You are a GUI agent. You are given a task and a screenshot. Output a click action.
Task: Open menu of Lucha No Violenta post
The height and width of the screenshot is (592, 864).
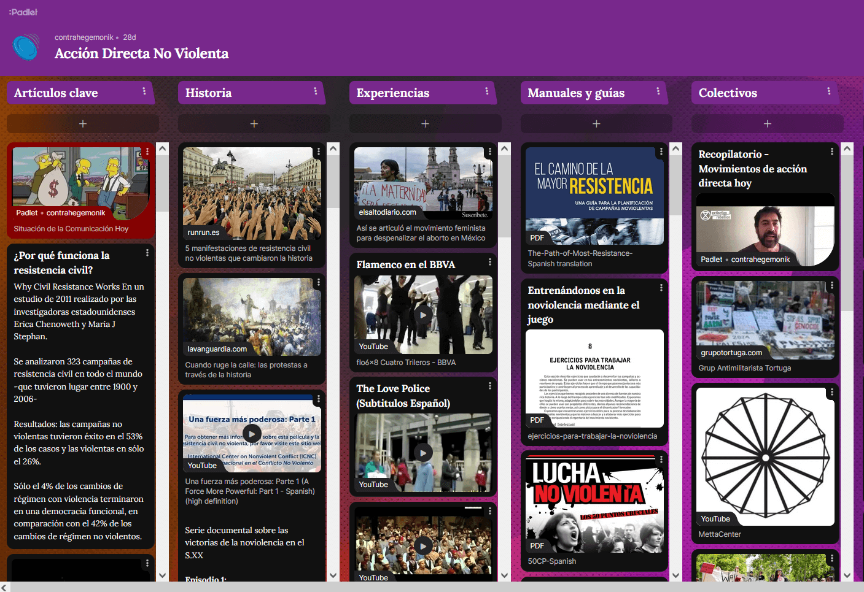pos(661,459)
